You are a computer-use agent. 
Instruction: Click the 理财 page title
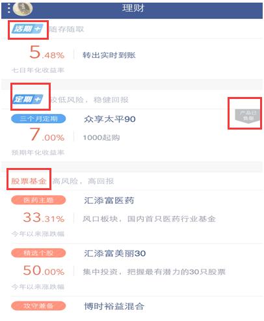(x=133, y=8)
